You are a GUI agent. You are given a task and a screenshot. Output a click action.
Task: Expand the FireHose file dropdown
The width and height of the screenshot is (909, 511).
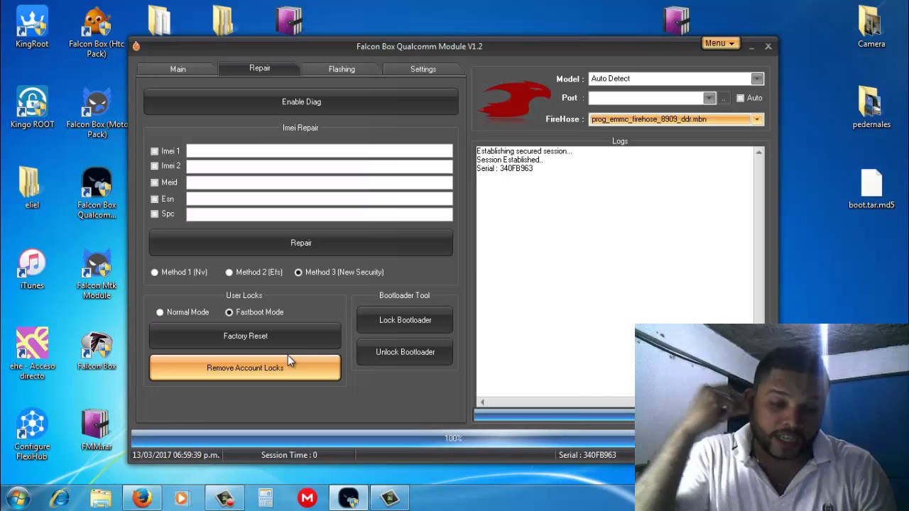coord(757,119)
